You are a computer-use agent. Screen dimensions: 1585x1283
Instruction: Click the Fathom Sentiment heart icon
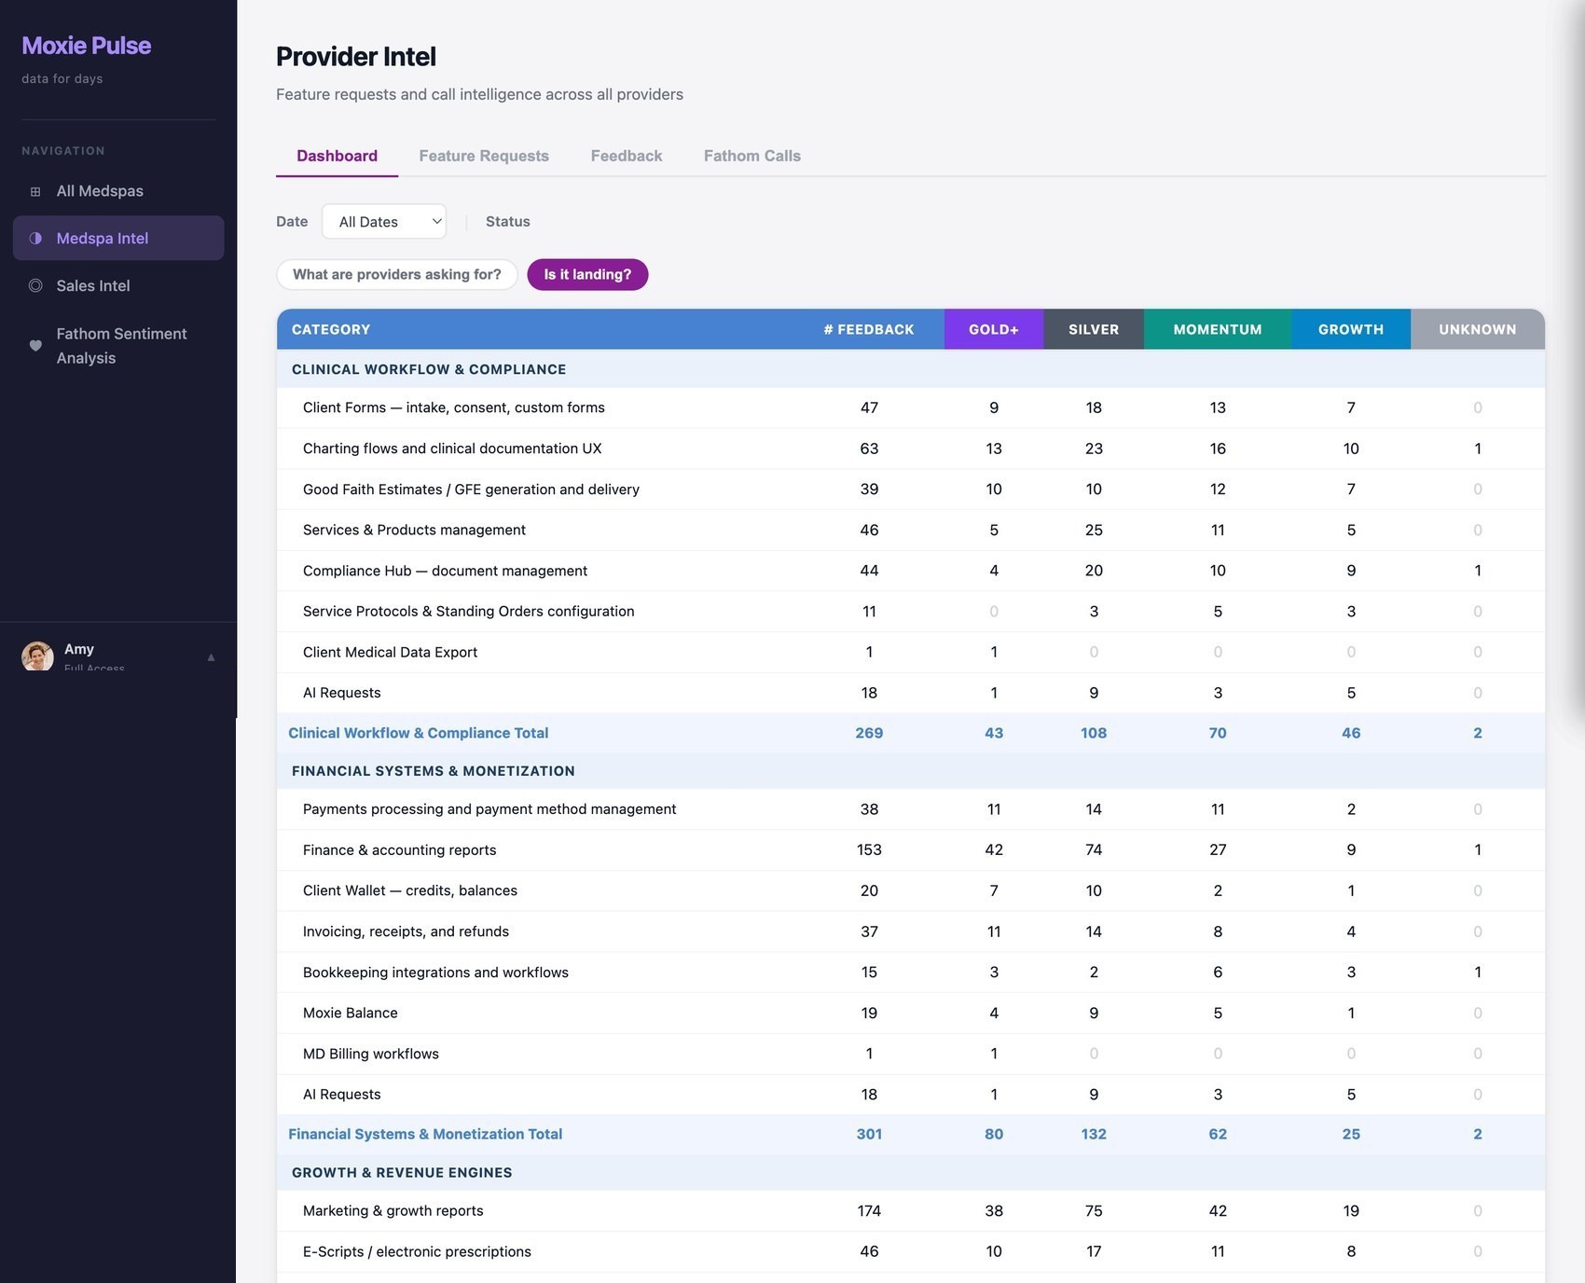point(35,346)
